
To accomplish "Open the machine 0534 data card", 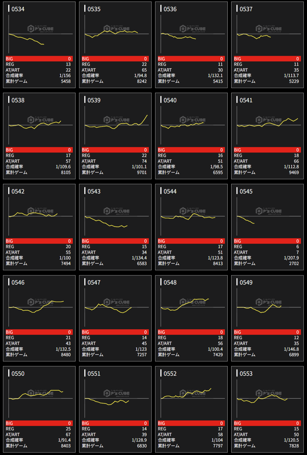I will click(x=39, y=45).
